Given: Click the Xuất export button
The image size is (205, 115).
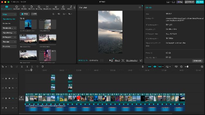Looking at the screenshot, I should tap(200, 2).
